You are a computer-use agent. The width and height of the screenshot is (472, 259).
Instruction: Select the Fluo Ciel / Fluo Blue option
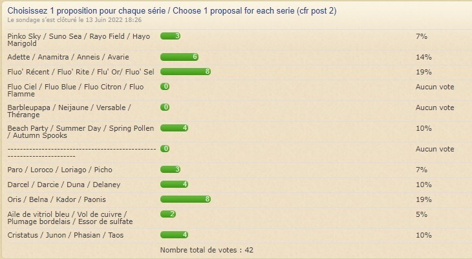[76, 90]
